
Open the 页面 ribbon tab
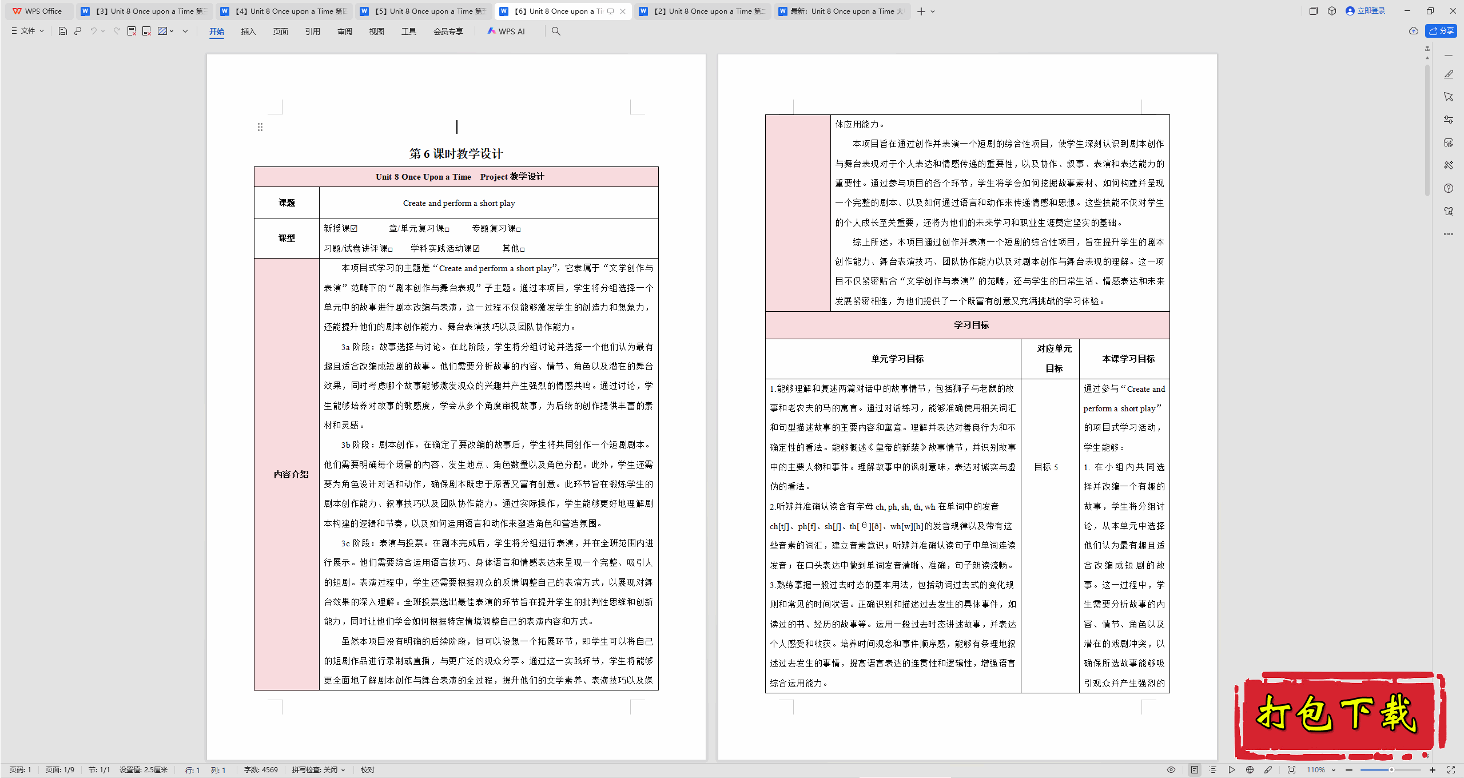[280, 31]
